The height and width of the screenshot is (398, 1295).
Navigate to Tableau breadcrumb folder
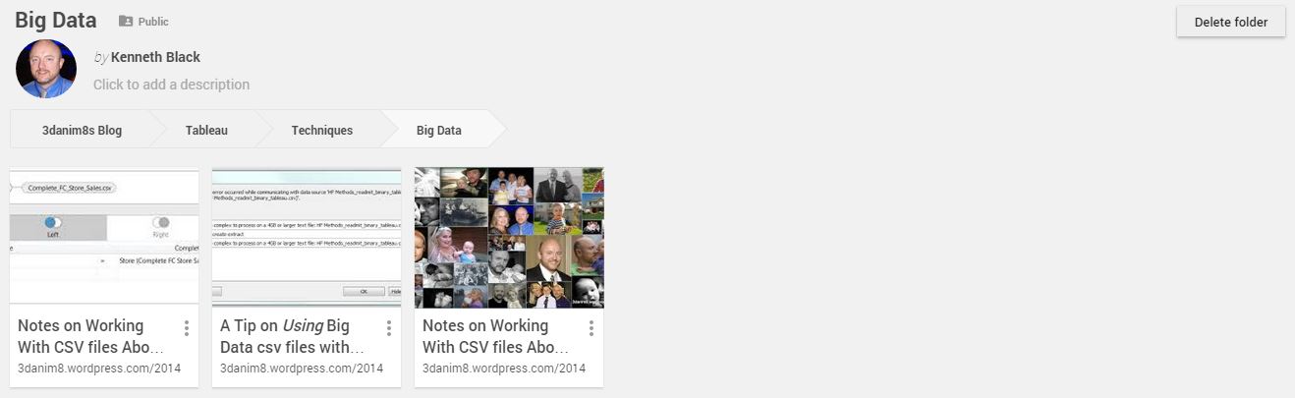[x=206, y=130]
